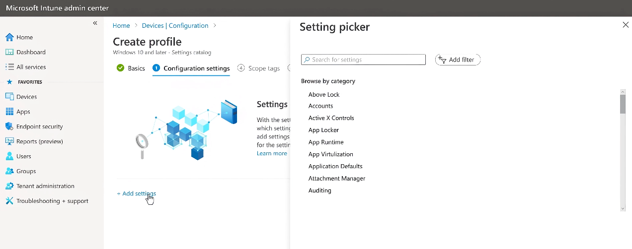Select the Active X Controls category
This screenshot has width=632, height=249.
pyautogui.click(x=331, y=118)
